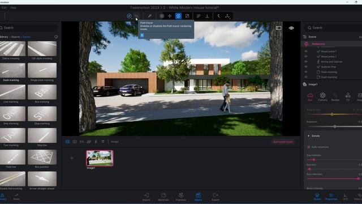Open the Import tool in footer

(146, 197)
